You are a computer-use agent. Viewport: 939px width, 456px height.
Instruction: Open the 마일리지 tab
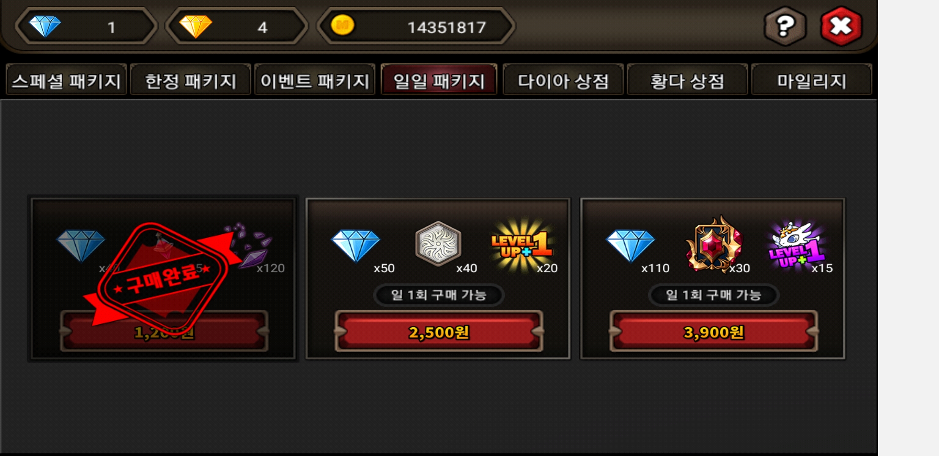(811, 80)
